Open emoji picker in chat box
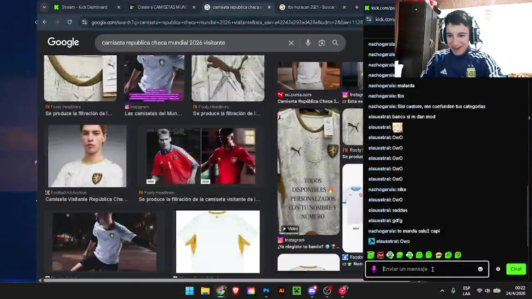This screenshot has width=532, height=299. (480, 269)
